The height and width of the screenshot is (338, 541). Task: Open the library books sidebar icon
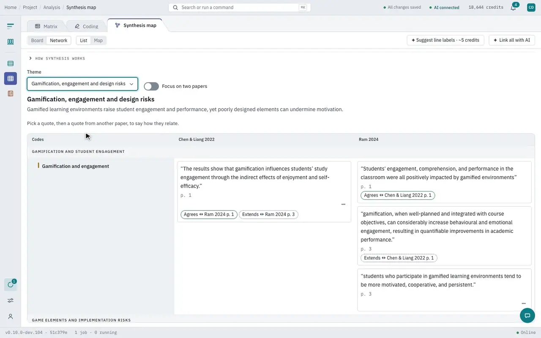click(x=11, y=41)
